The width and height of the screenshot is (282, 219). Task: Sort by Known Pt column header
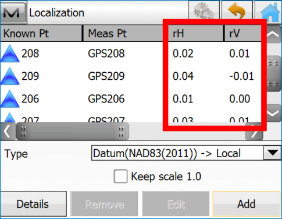tap(41, 33)
